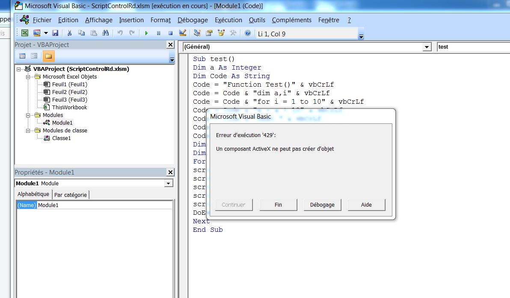Close the Projet - VBAProject panel
Viewport: 510px width, 298px height.
click(x=170, y=44)
